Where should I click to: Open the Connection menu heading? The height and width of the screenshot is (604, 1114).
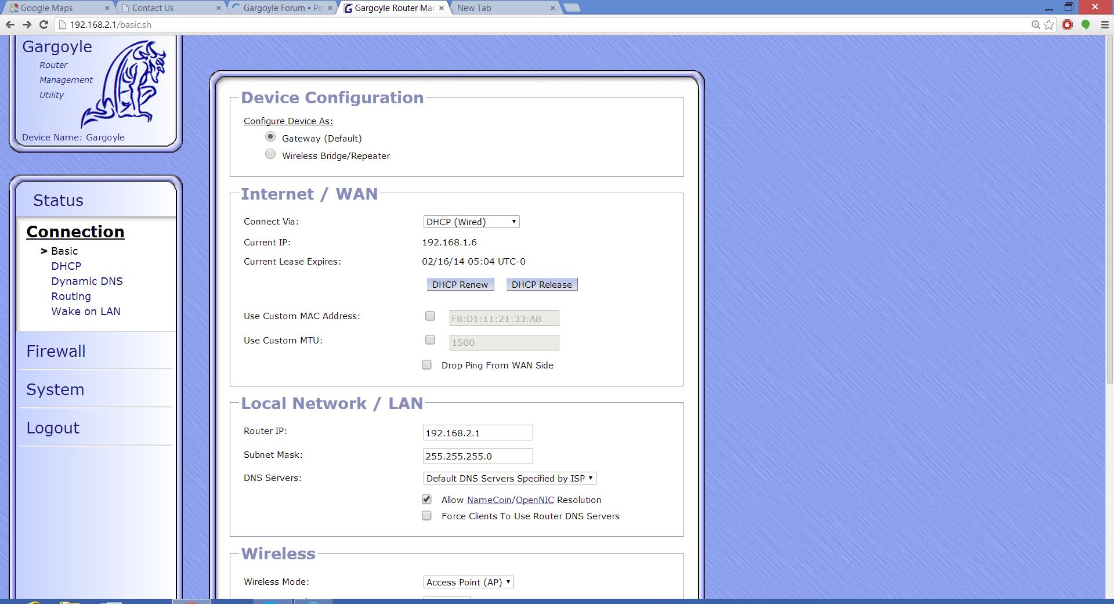tap(75, 232)
